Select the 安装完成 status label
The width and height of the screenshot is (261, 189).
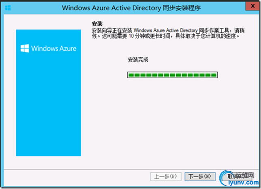138,60
